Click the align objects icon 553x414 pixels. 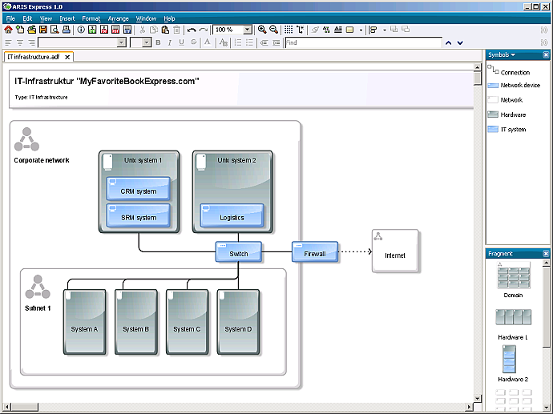point(373,30)
